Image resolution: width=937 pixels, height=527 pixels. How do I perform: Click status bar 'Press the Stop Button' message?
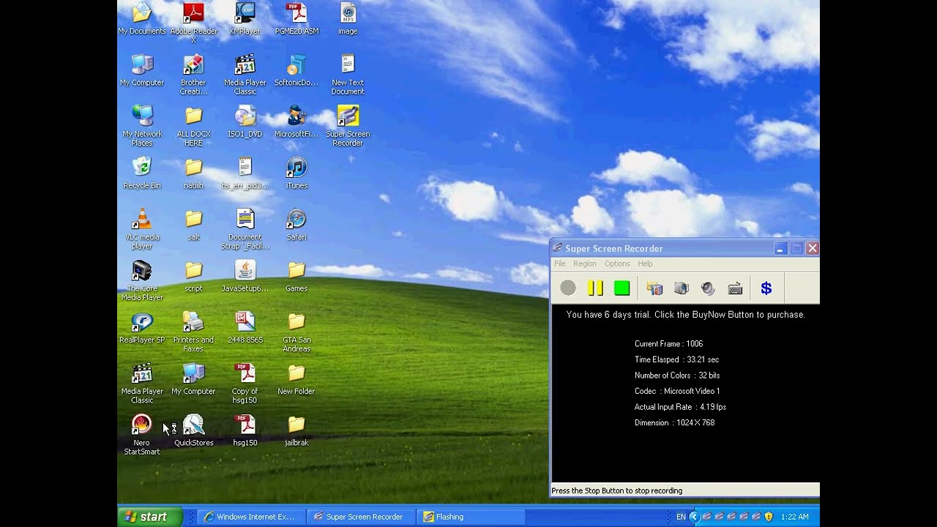tap(616, 491)
